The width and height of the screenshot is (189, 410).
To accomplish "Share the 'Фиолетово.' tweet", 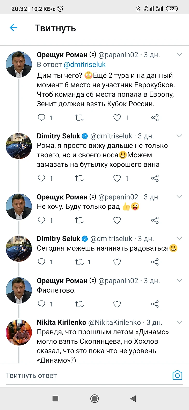I will click(x=155, y=304).
